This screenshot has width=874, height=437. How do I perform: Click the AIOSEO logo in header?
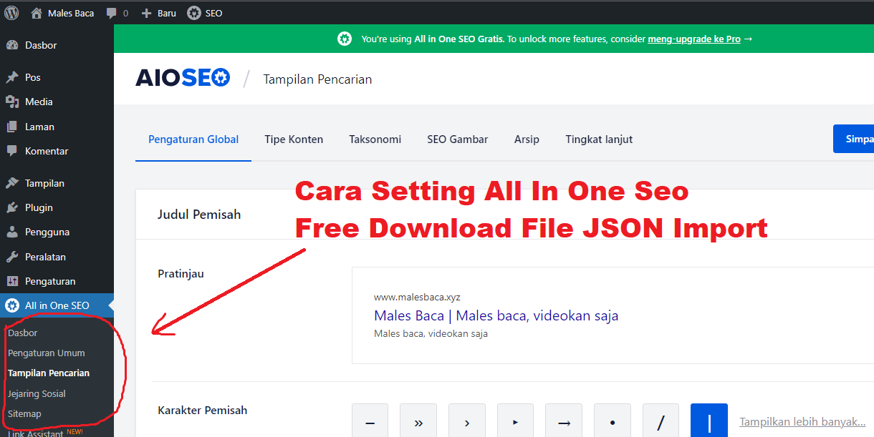point(183,77)
